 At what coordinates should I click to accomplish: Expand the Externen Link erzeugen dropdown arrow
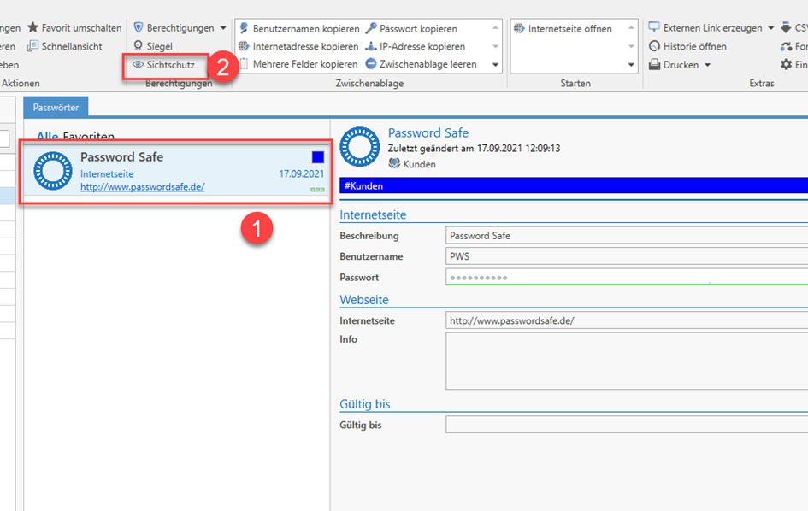point(771,28)
